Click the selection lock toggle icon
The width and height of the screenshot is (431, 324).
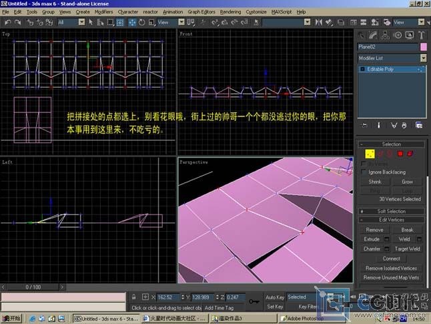point(134,297)
